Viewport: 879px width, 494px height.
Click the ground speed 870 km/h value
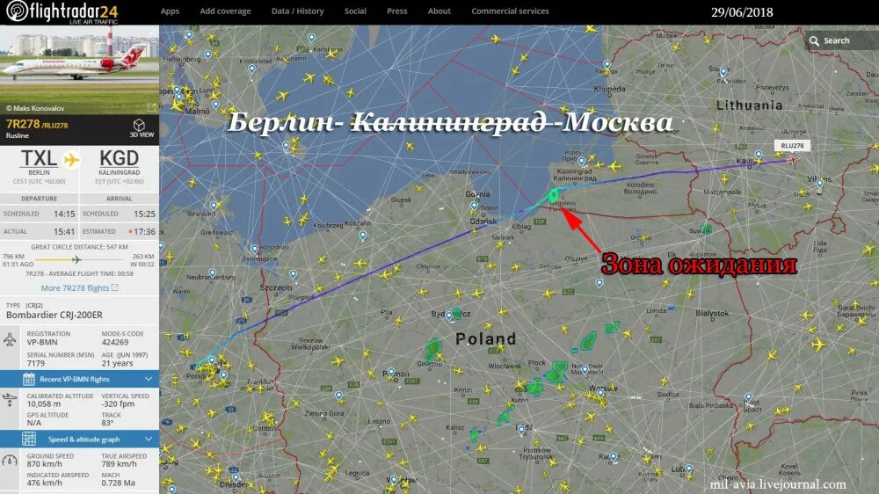[44, 464]
